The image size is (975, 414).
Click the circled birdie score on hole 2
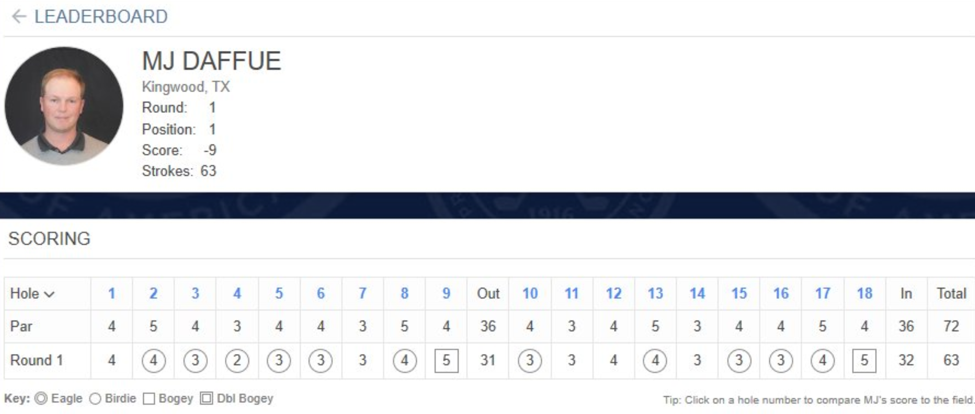(154, 361)
